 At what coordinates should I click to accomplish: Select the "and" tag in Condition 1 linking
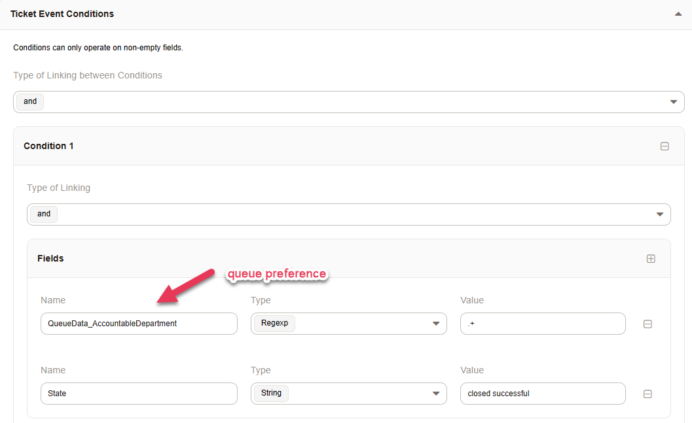tap(44, 214)
